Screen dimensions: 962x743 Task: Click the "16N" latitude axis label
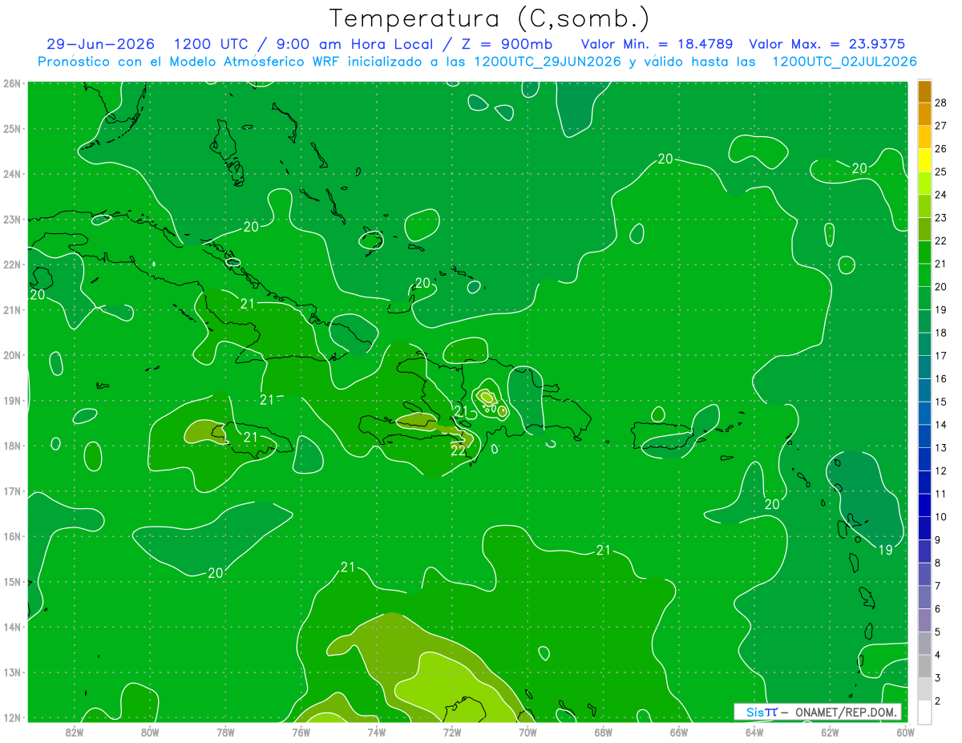(12, 536)
